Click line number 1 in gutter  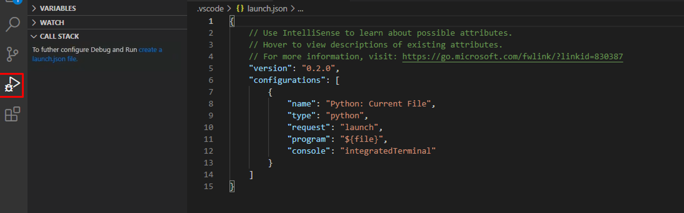[x=211, y=21]
